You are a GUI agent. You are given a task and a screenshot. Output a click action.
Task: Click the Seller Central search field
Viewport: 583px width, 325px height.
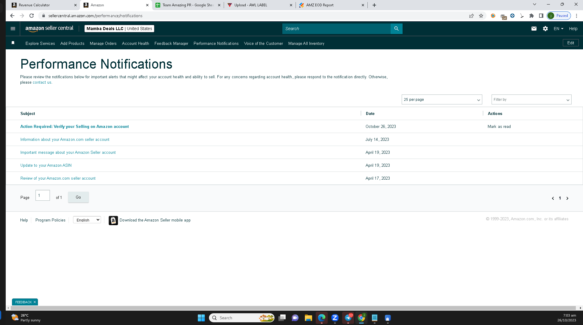(336, 29)
